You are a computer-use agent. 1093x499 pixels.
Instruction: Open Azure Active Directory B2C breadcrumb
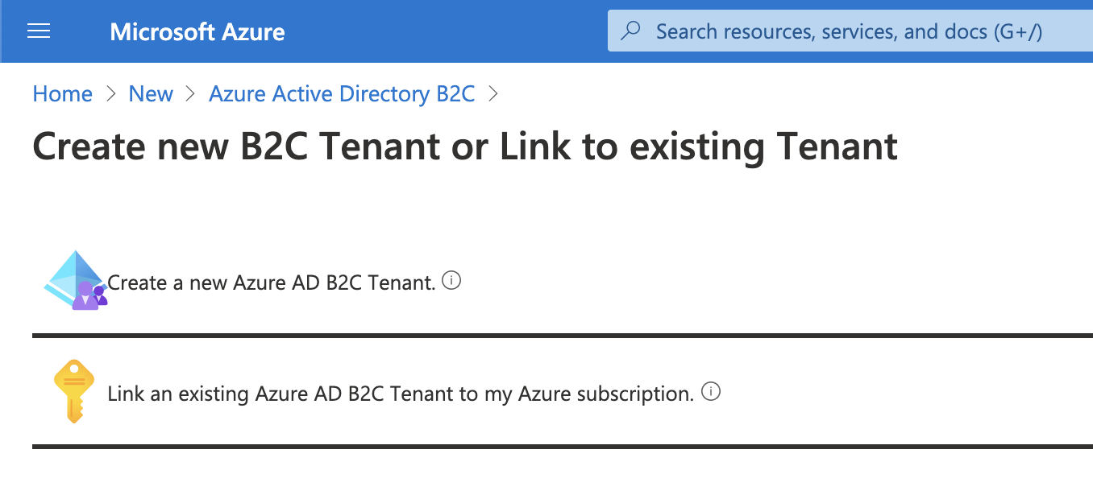pos(342,94)
